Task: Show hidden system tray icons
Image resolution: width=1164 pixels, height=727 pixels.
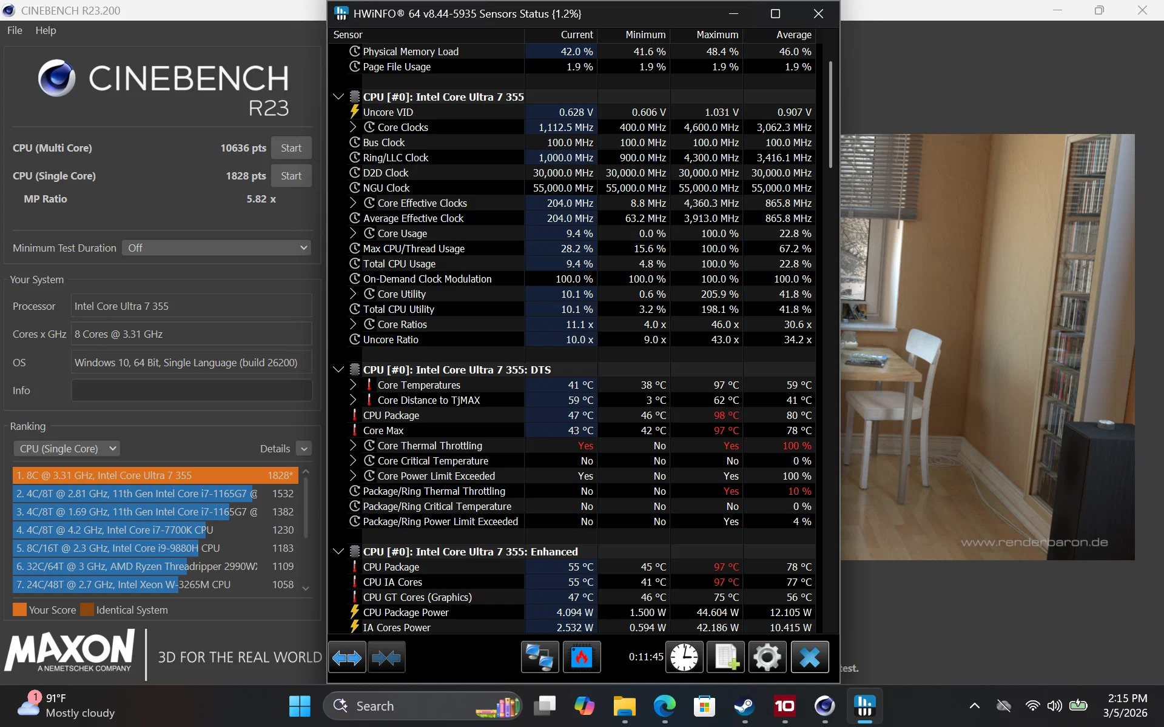Action: tap(975, 706)
